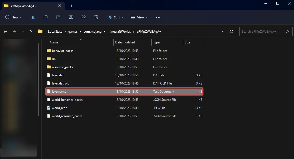
Task: Sort files by Date modified column
Action: pos(125,42)
